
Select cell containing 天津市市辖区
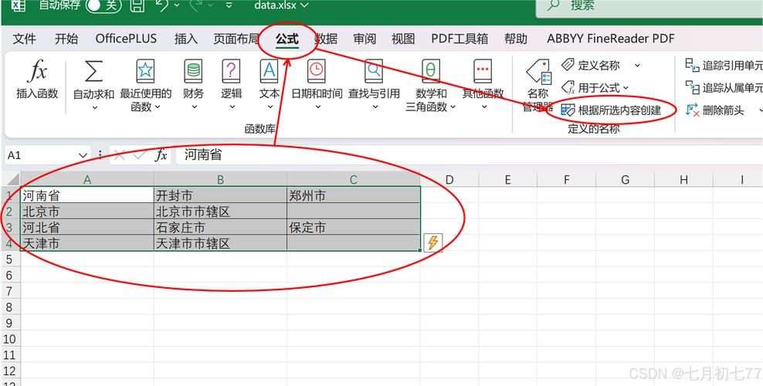coord(220,243)
